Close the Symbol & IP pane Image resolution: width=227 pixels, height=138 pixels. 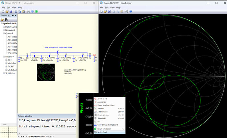click(x=15, y=15)
